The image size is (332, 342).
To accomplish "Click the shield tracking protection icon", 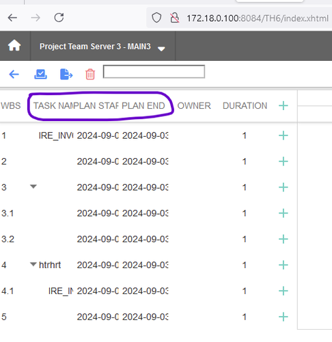I will [x=156, y=18].
